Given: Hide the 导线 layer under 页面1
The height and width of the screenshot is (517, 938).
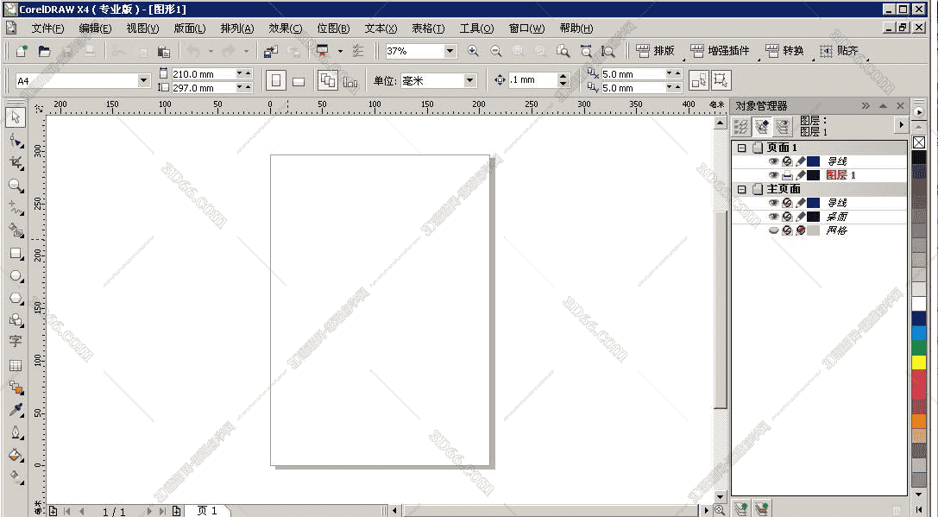Looking at the screenshot, I should (773, 161).
